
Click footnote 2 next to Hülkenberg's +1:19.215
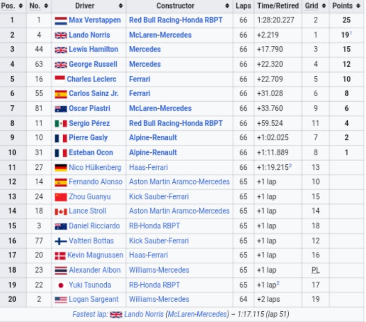290,165
